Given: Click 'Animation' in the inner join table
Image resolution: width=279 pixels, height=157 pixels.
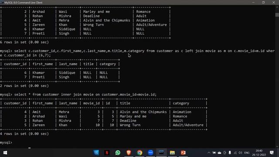Looking at the screenshot, I should [182, 112].
